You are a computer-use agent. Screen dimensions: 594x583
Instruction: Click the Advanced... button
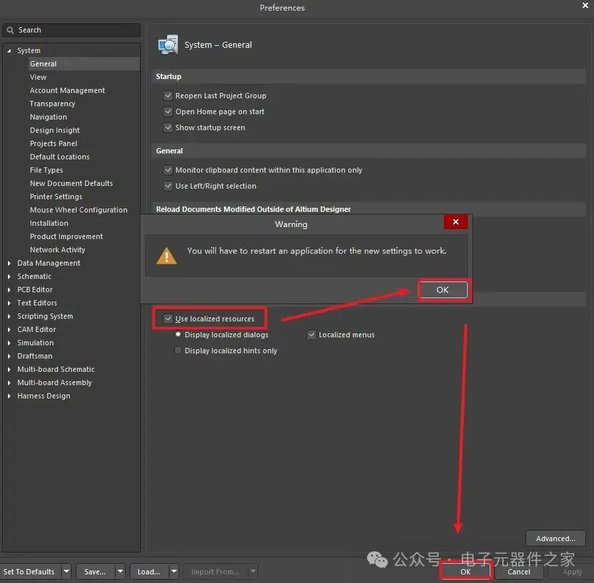pos(555,539)
